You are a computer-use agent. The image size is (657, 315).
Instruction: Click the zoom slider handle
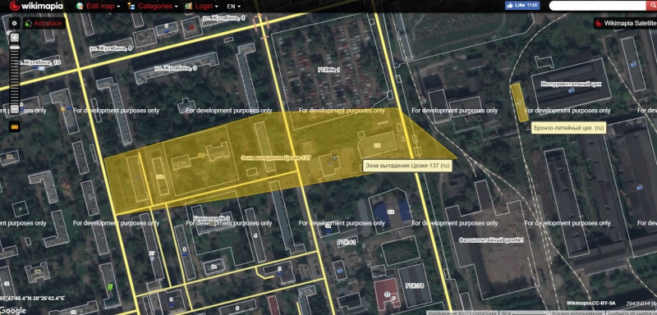pos(15,48)
